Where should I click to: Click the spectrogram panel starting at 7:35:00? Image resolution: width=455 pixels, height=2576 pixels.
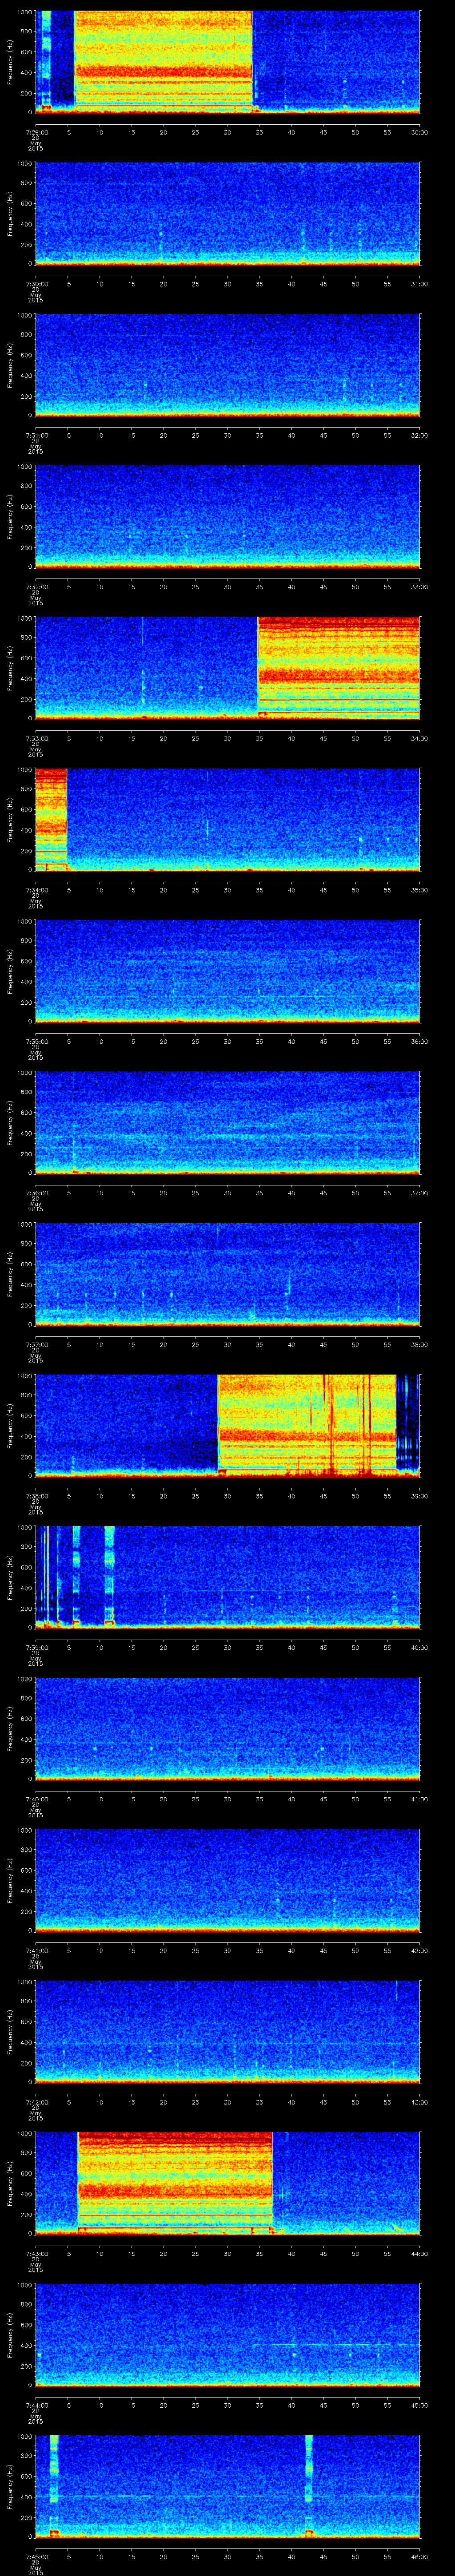(x=228, y=971)
